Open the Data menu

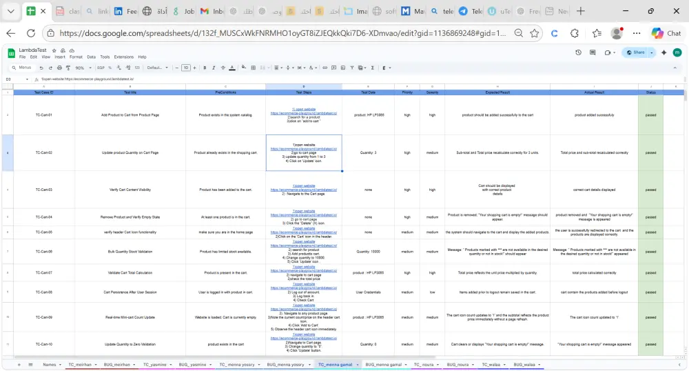91,57
